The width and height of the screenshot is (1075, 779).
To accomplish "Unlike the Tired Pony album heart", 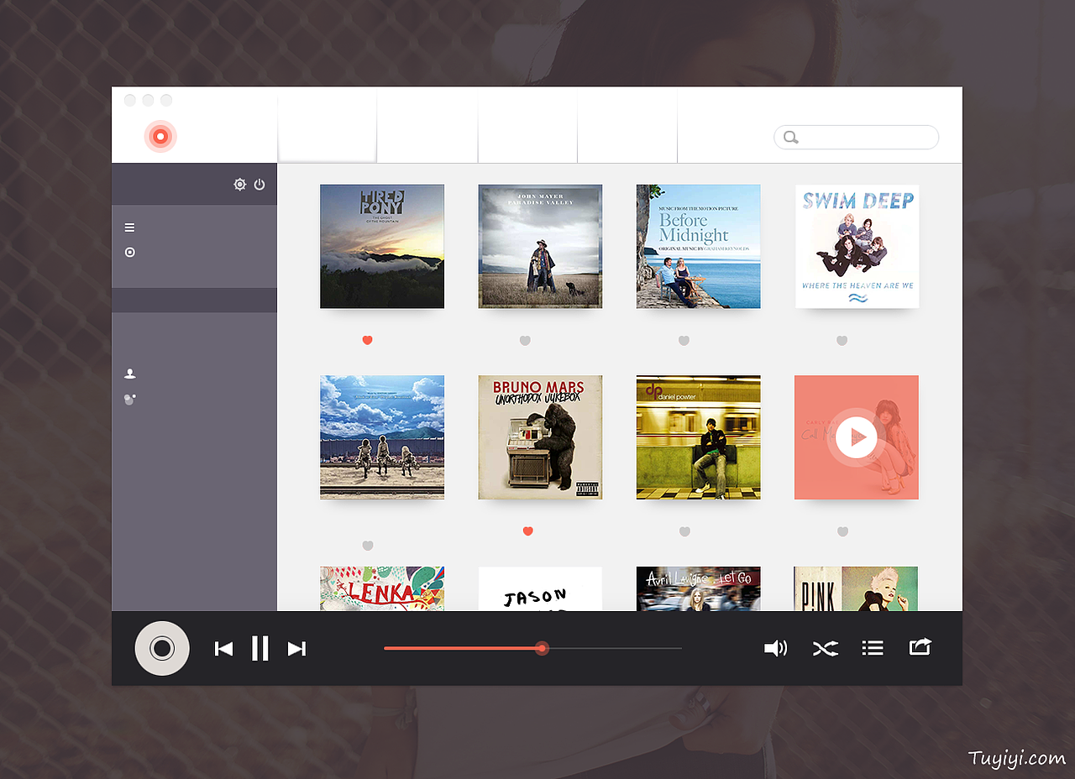I will (367, 340).
